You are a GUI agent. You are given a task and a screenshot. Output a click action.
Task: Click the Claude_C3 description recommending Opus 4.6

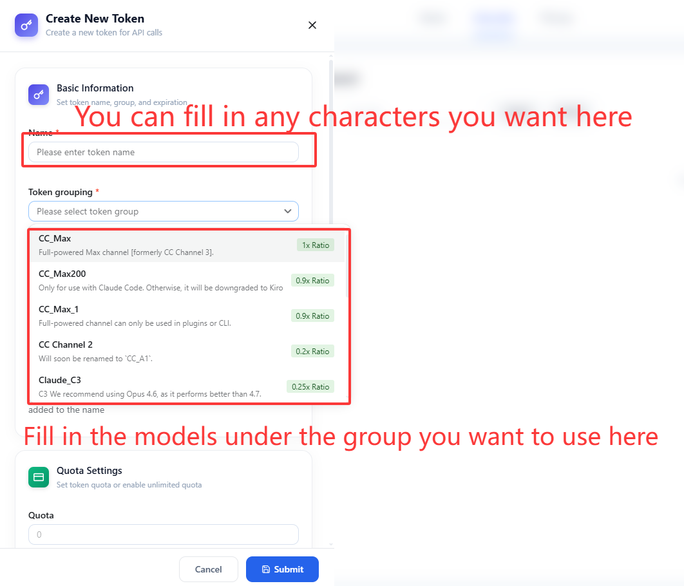click(150, 393)
